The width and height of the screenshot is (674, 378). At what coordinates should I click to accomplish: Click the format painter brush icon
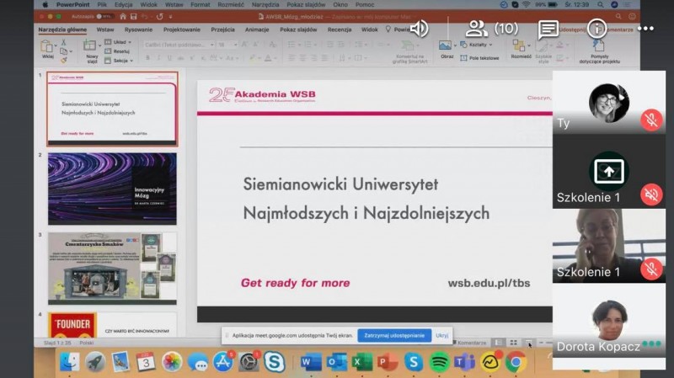[x=64, y=60]
